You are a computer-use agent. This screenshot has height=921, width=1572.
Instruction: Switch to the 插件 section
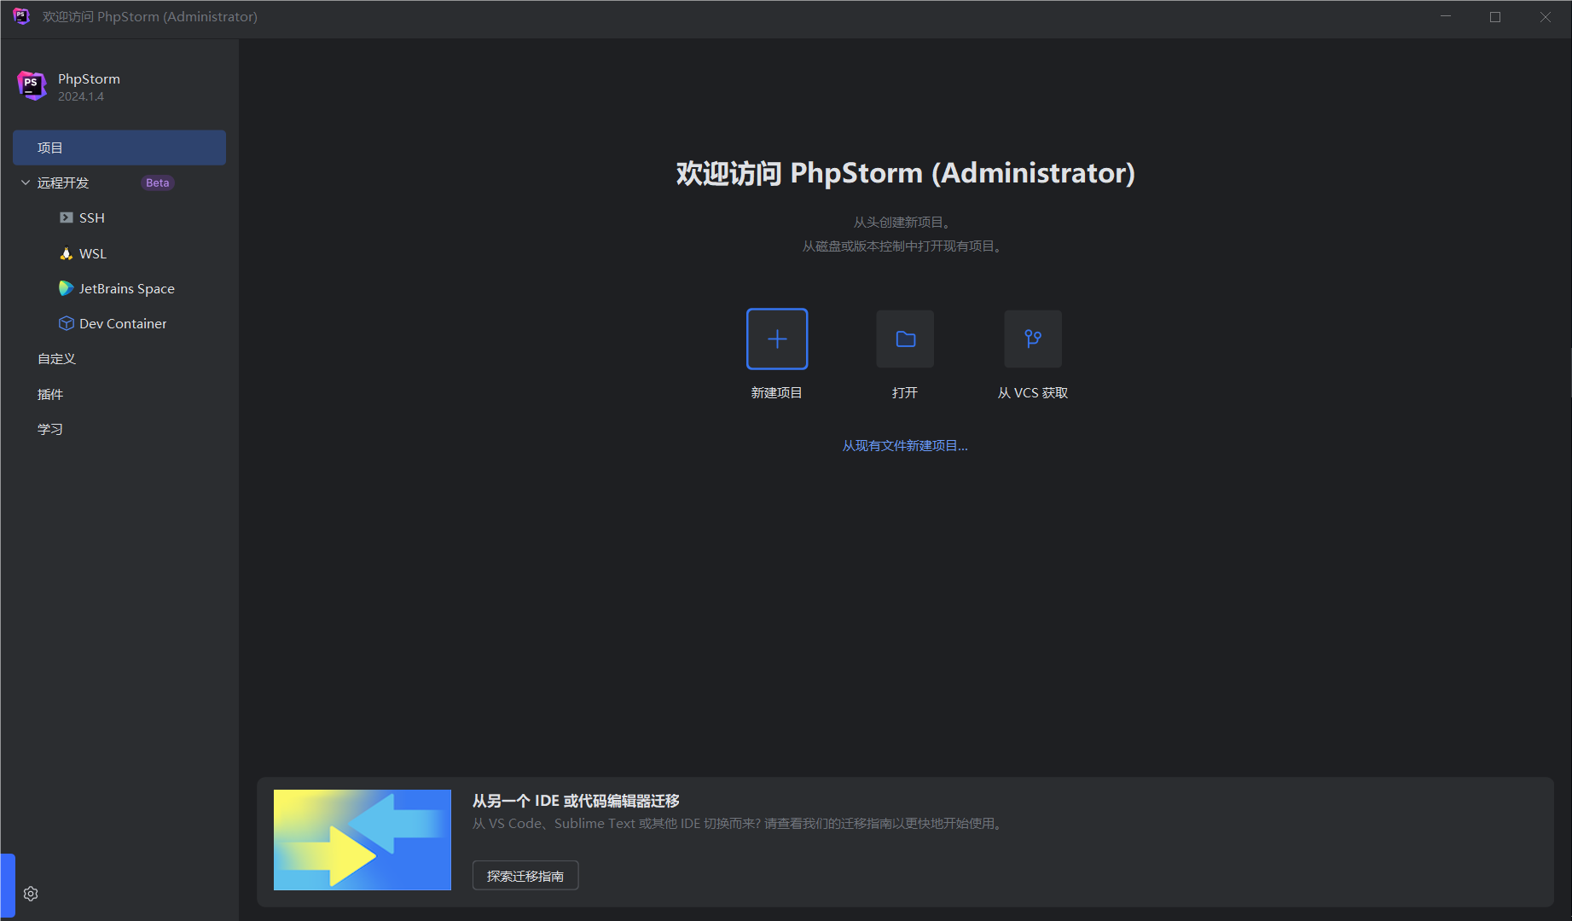coord(50,394)
